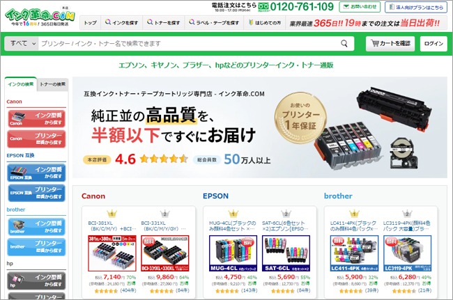Image resolution: width=453 pixels, height=300 pixels.
Task: Click hp インク型番から探す banner
Action: click(x=36, y=281)
